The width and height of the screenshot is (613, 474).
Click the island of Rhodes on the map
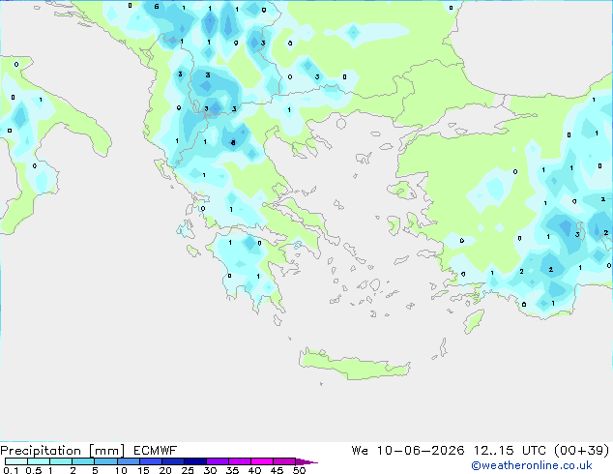(x=474, y=321)
